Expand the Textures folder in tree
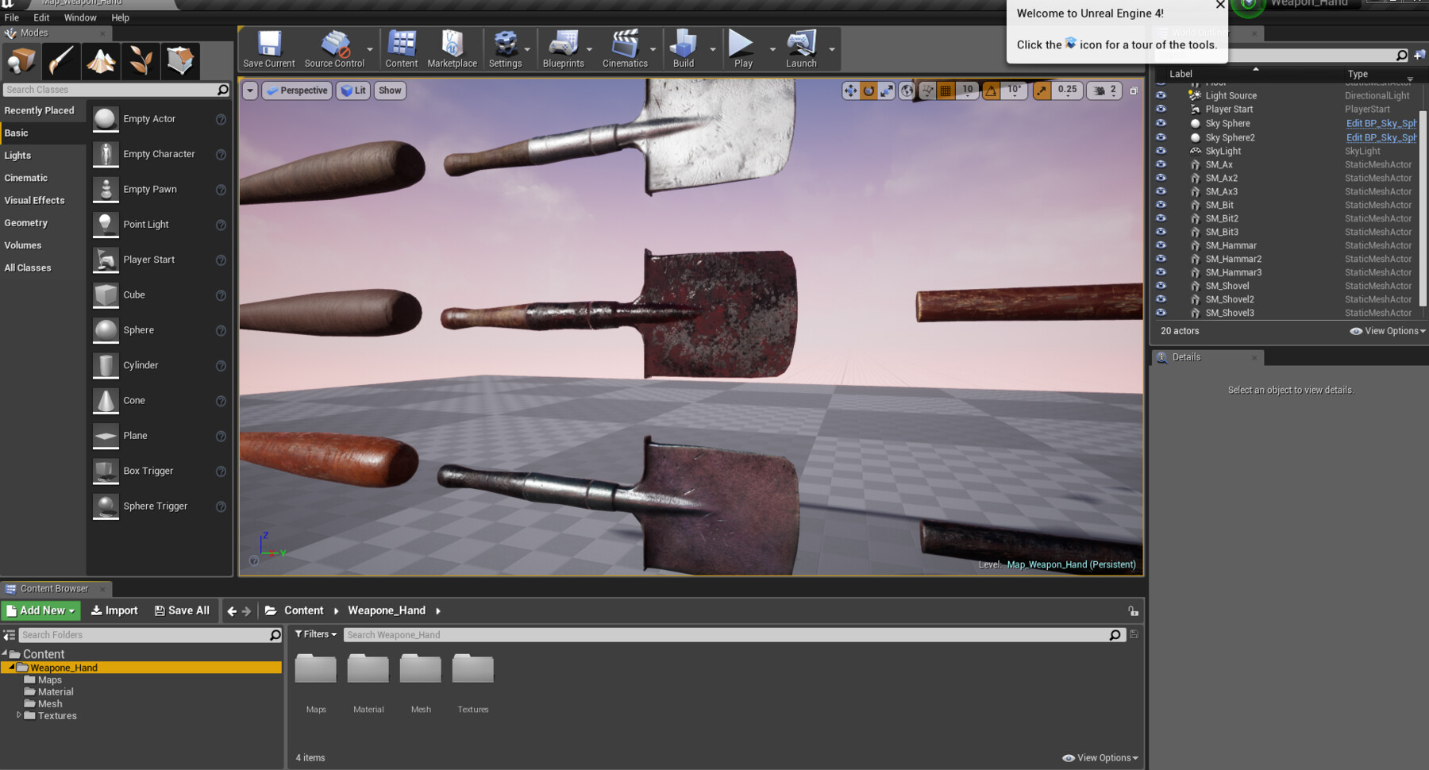This screenshot has width=1429, height=770. 19,715
